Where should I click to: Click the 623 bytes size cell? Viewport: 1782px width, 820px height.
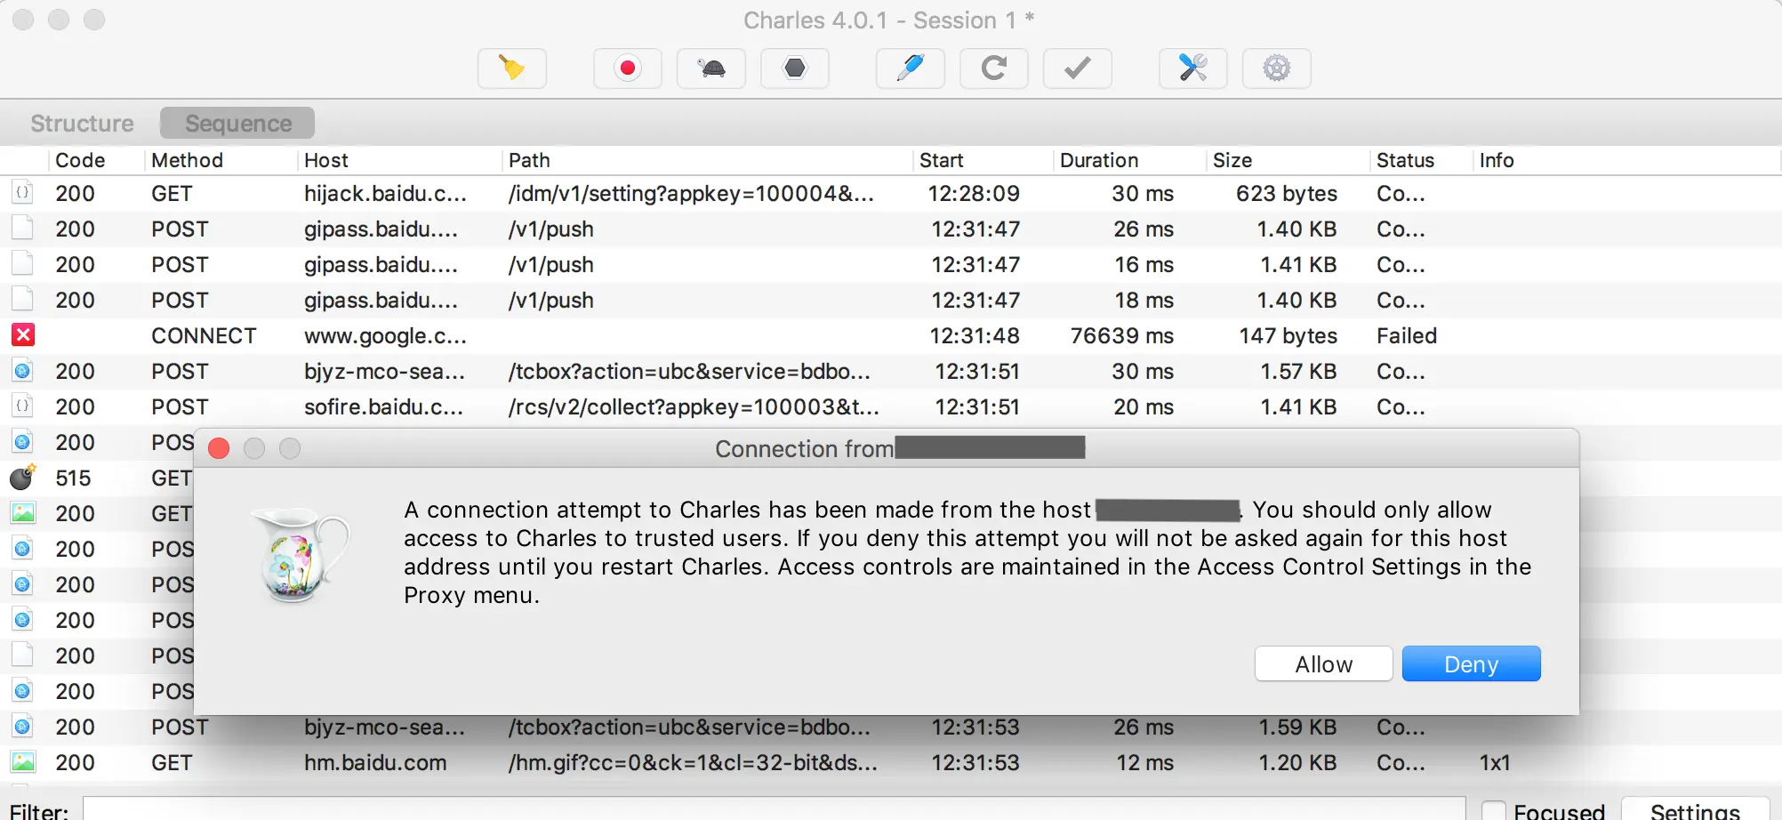1286,193
